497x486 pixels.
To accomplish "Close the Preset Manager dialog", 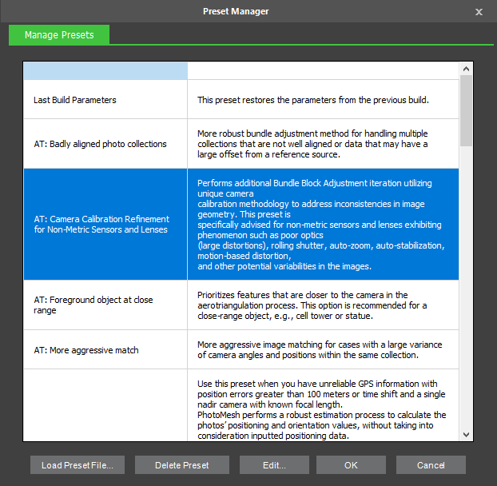I will [x=479, y=12].
